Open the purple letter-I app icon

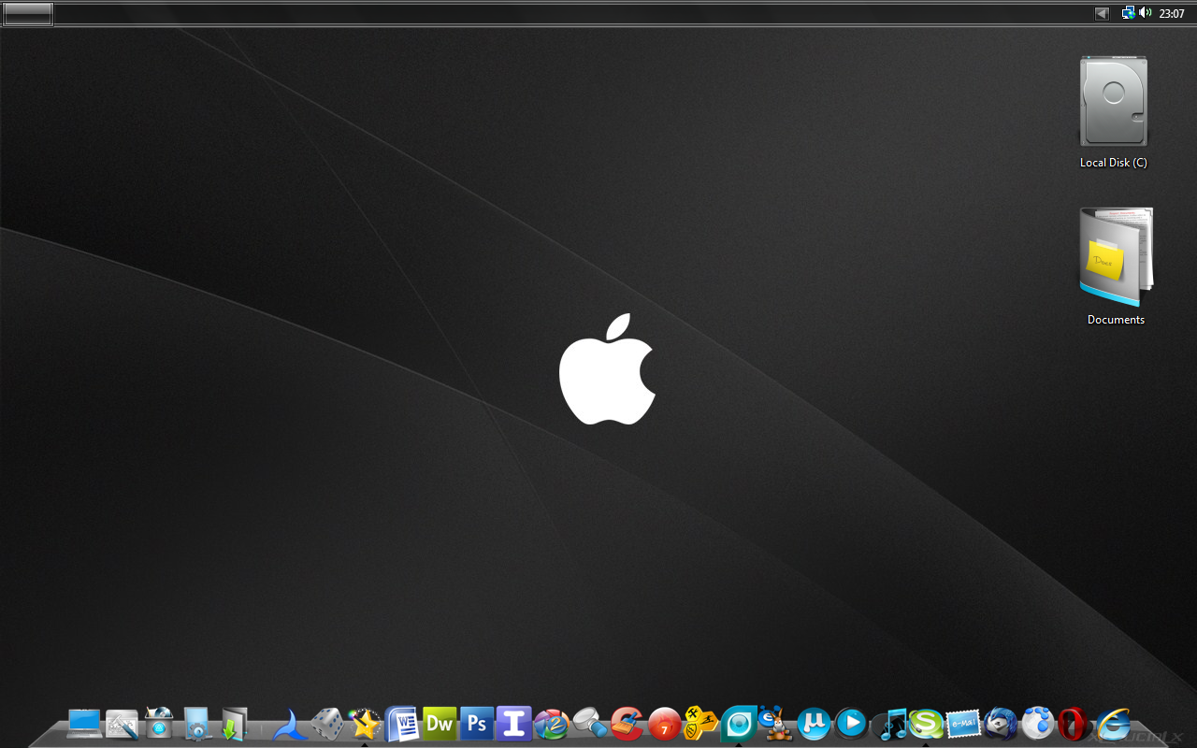[x=514, y=724]
